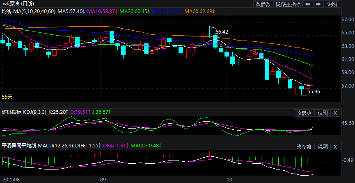Click the 平滑异同平均线 MACD(12,26,9) label

[37, 145]
